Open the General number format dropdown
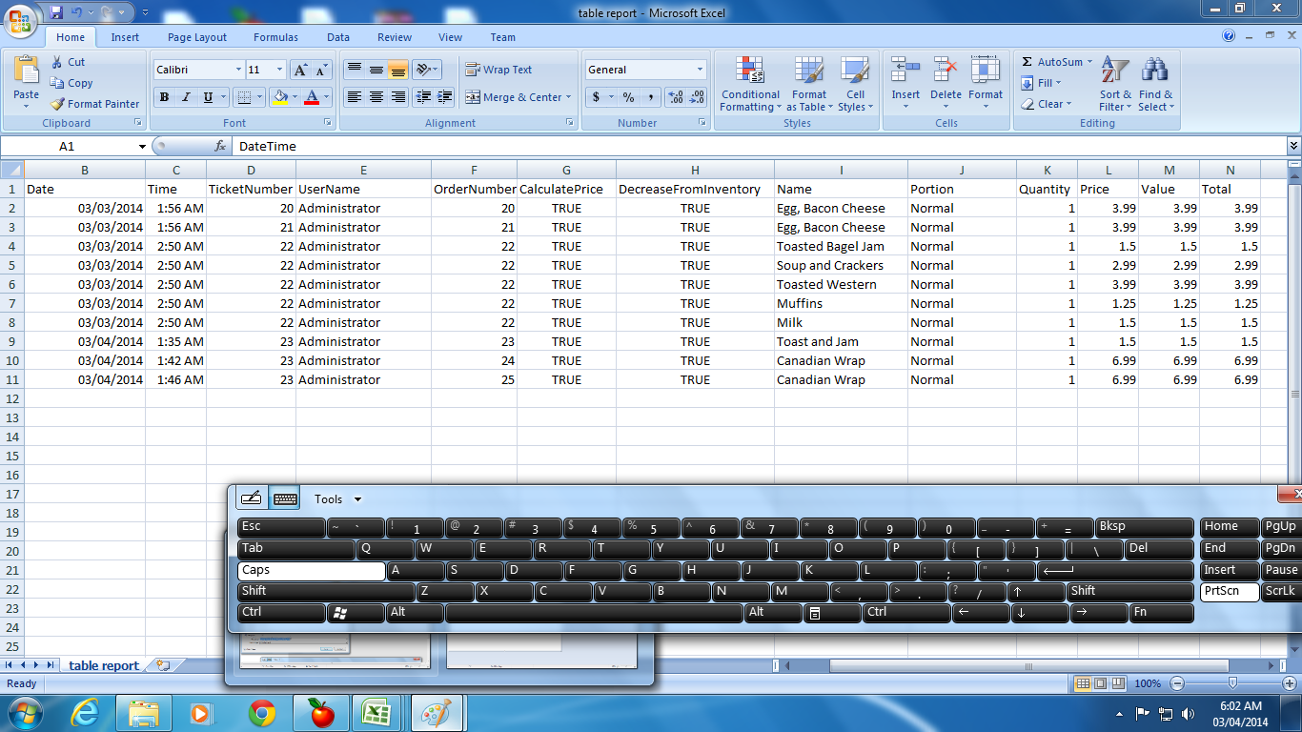The width and height of the screenshot is (1302, 732). [x=699, y=70]
